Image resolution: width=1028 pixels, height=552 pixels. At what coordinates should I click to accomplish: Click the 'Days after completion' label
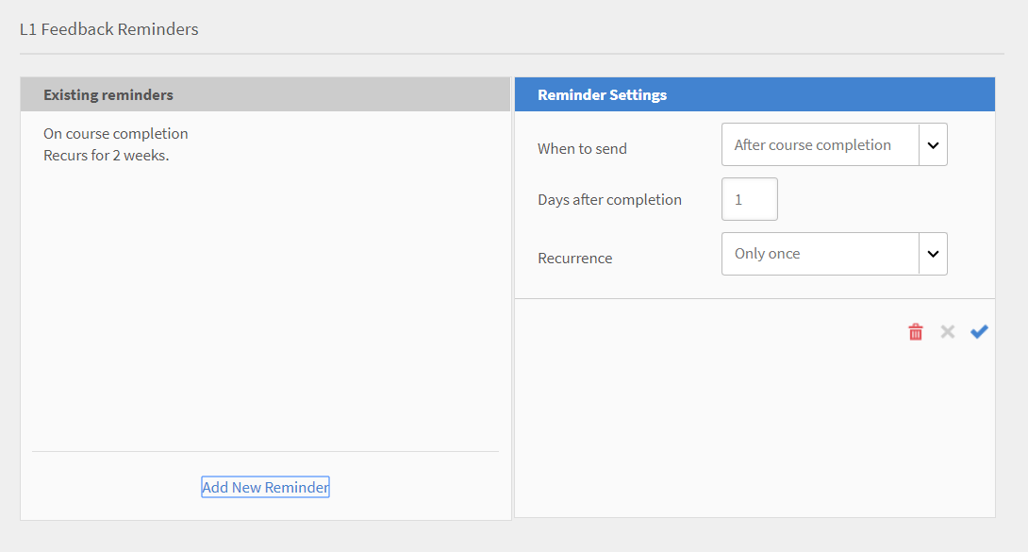point(609,199)
